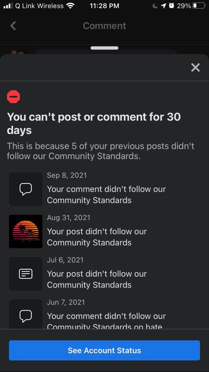Screen dimensions: 209x372
Task: Tap the 11:28 PM clock display
Action: [104, 6]
